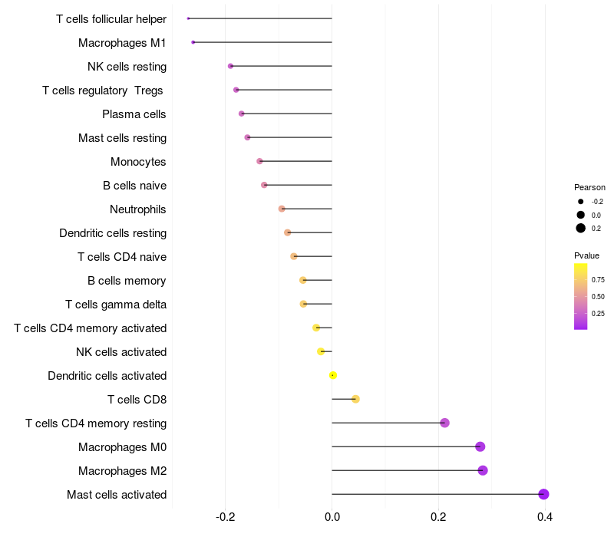Click the -0.2 x-axis tick label
Viewport: 614px width, 537px height.
click(x=225, y=517)
